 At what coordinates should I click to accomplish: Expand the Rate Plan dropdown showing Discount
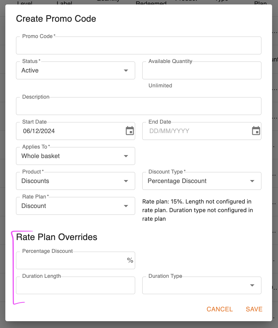76,206
